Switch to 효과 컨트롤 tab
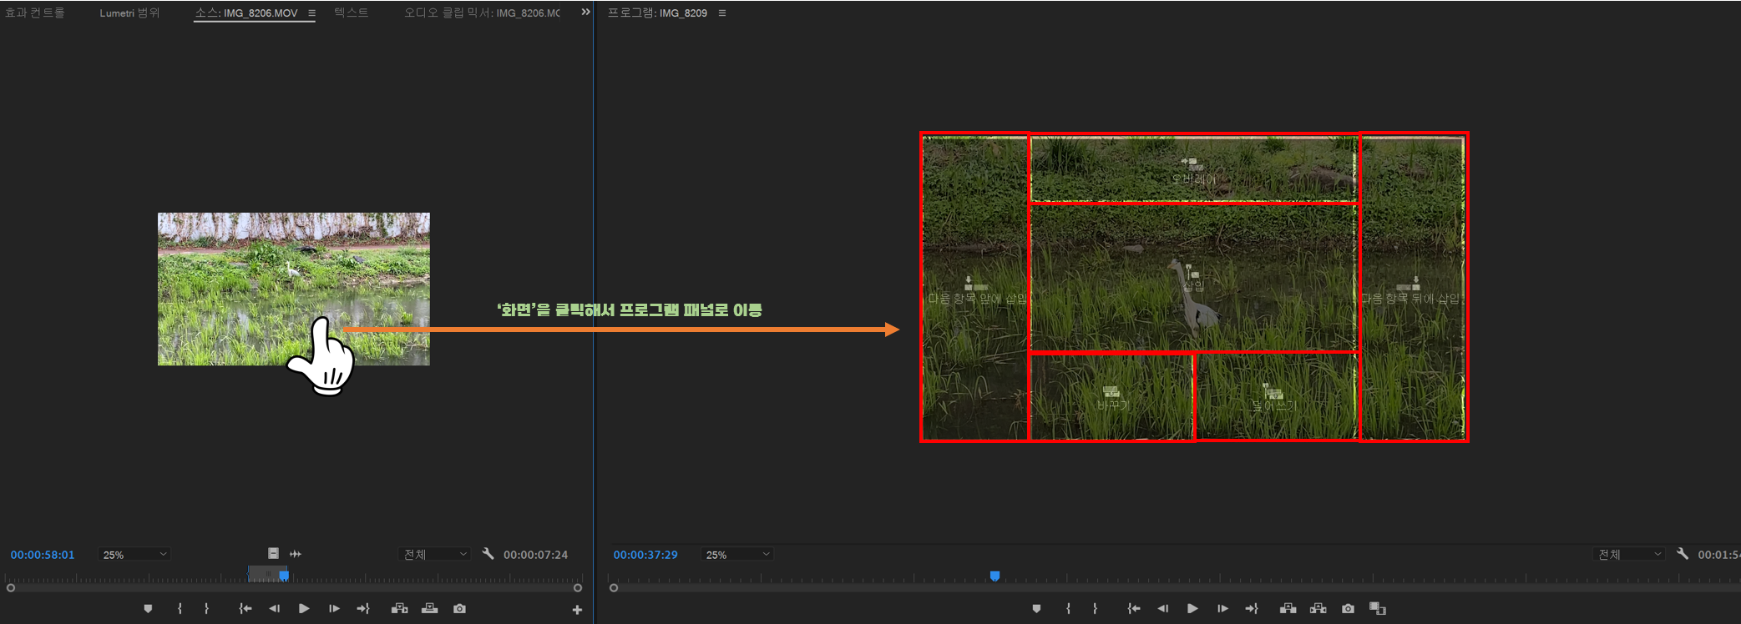This screenshot has width=1741, height=624. click(x=35, y=13)
